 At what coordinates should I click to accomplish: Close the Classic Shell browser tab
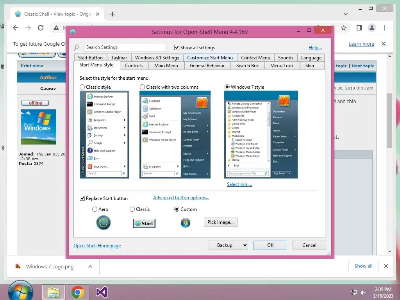[x=98, y=14]
